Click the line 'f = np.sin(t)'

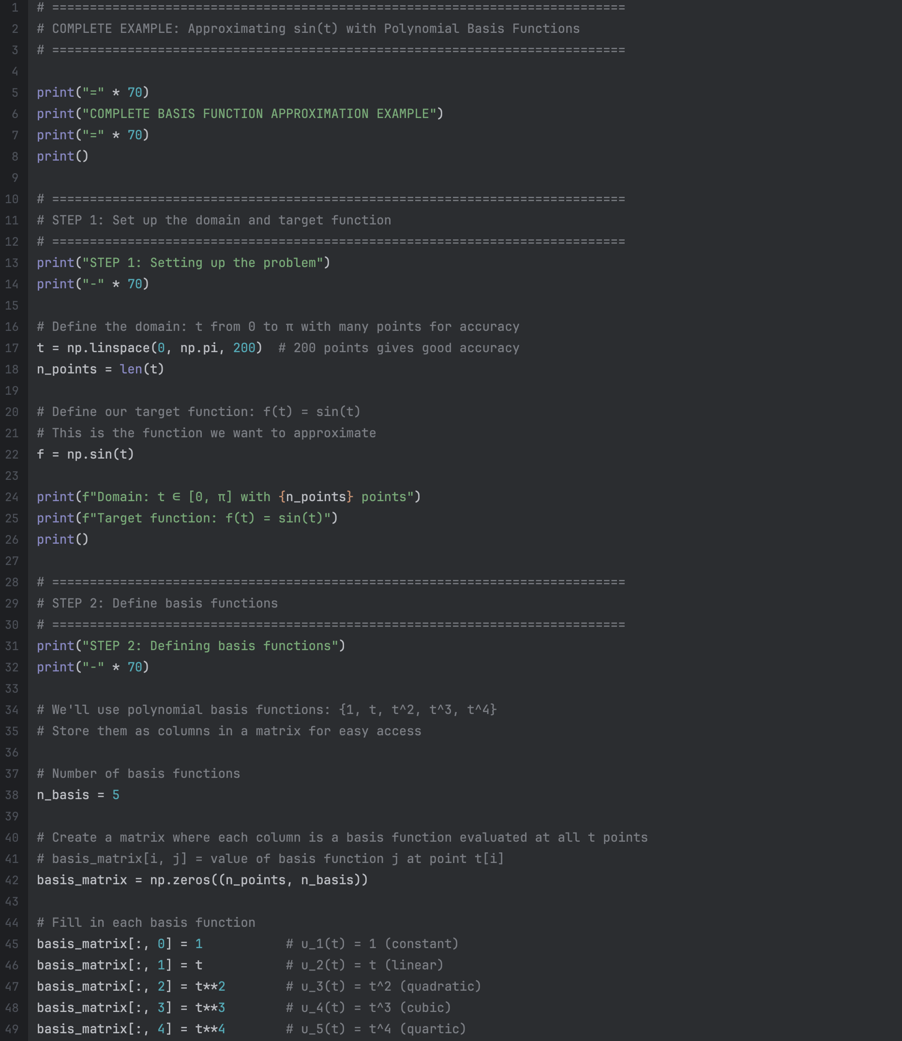[85, 454]
